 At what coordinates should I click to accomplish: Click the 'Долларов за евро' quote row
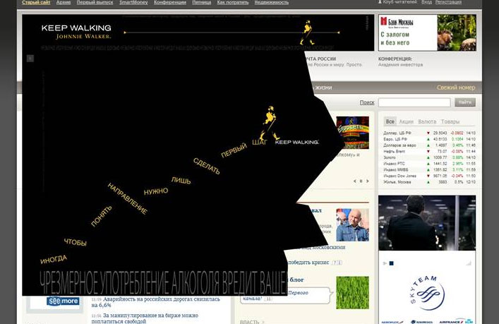coord(429,145)
